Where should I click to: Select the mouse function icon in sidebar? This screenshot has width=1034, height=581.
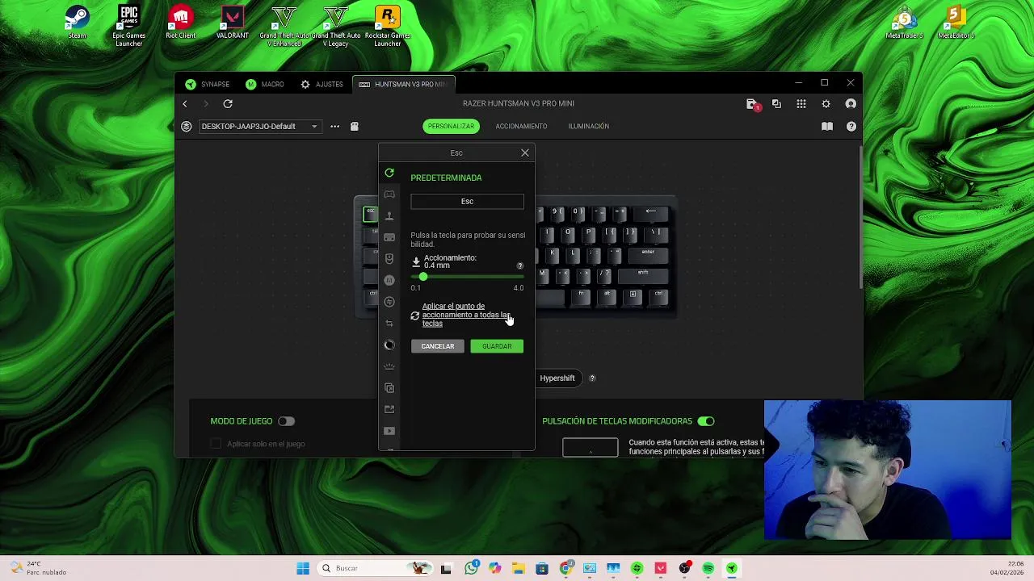pos(389,259)
